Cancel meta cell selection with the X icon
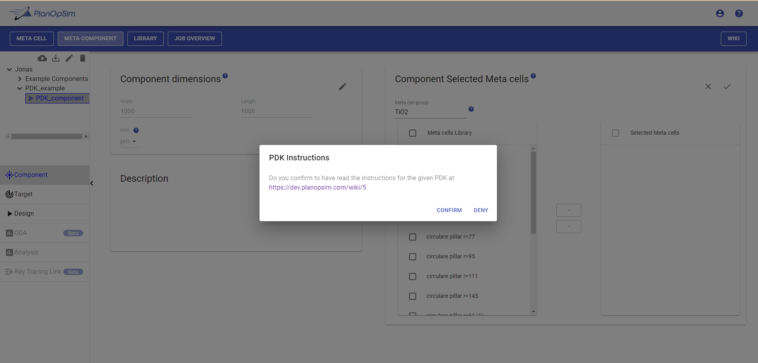Image resolution: width=758 pixels, height=363 pixels. click(708, 87)
